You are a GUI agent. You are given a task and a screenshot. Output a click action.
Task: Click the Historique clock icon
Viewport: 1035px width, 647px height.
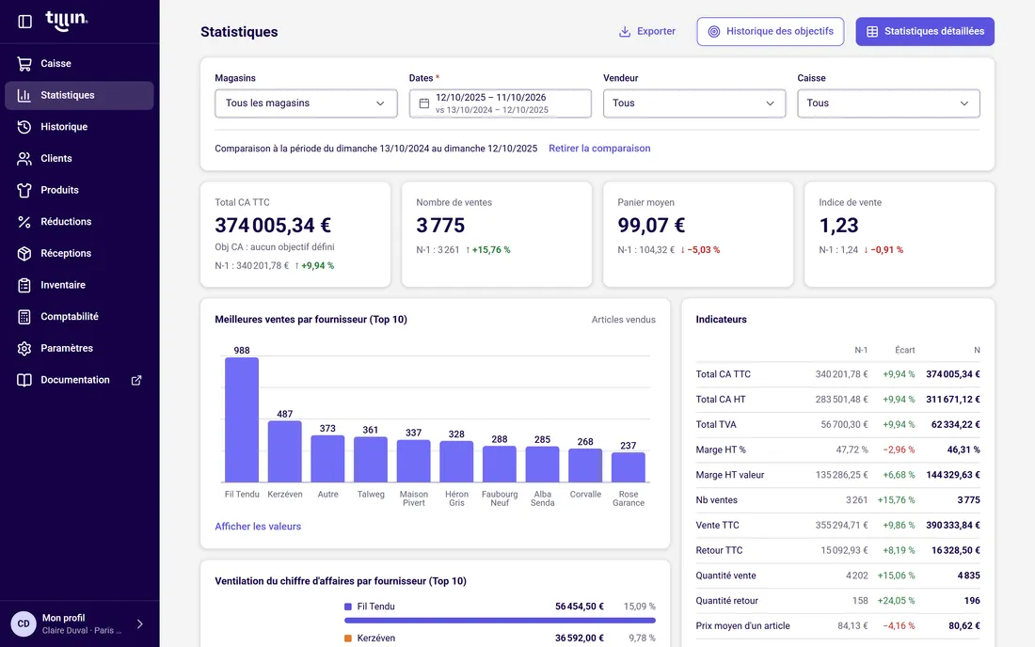pyautogui.click(x=24, y=127)
